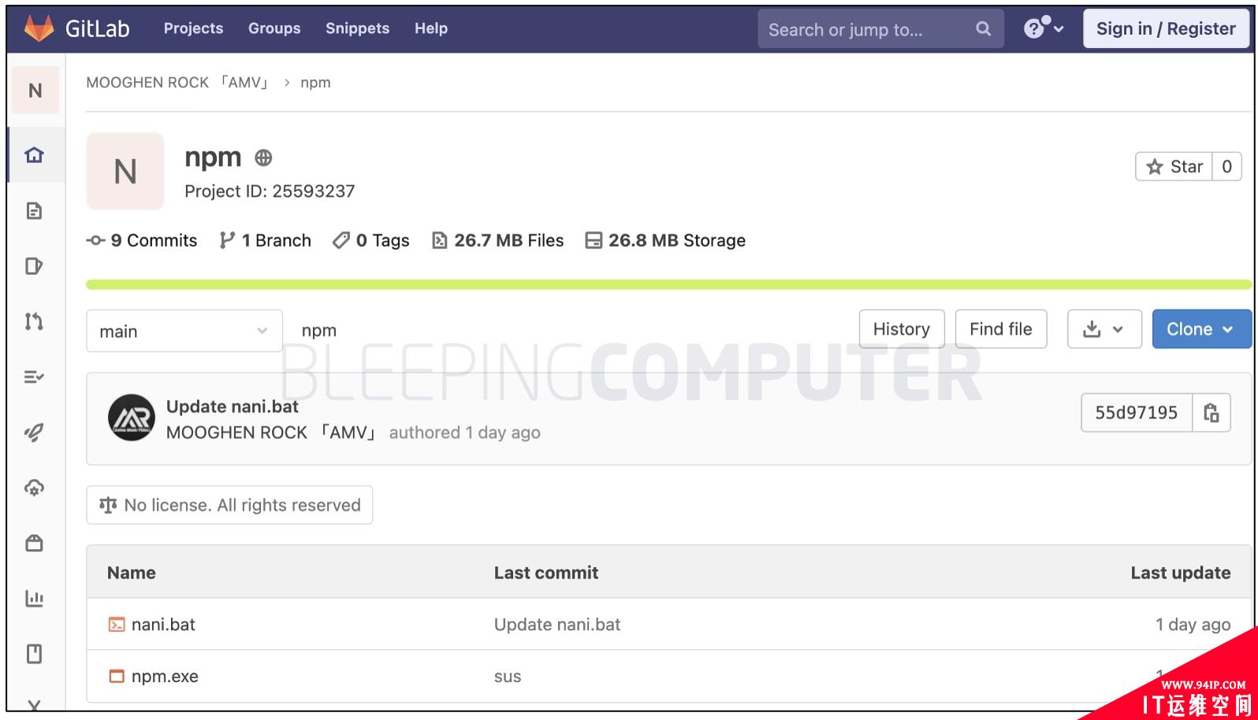Open Snippets in the top navigation
Image resolution: width=1258 pixels, height=720 pixels.
pos(357,28)
